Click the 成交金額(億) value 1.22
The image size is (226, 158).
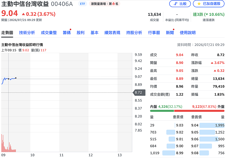pos(179,95)
